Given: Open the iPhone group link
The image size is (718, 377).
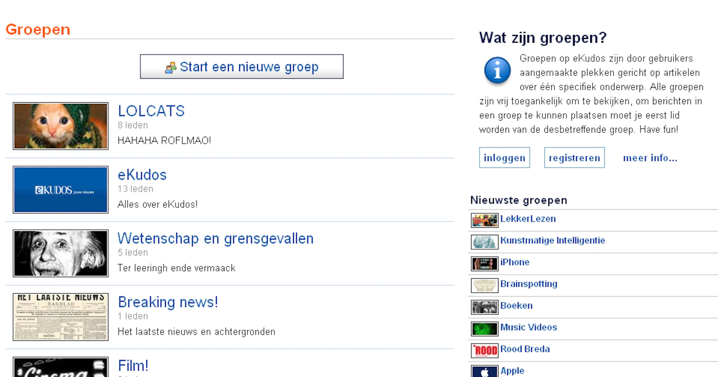Looking at the screenshot, I should 515,262.
